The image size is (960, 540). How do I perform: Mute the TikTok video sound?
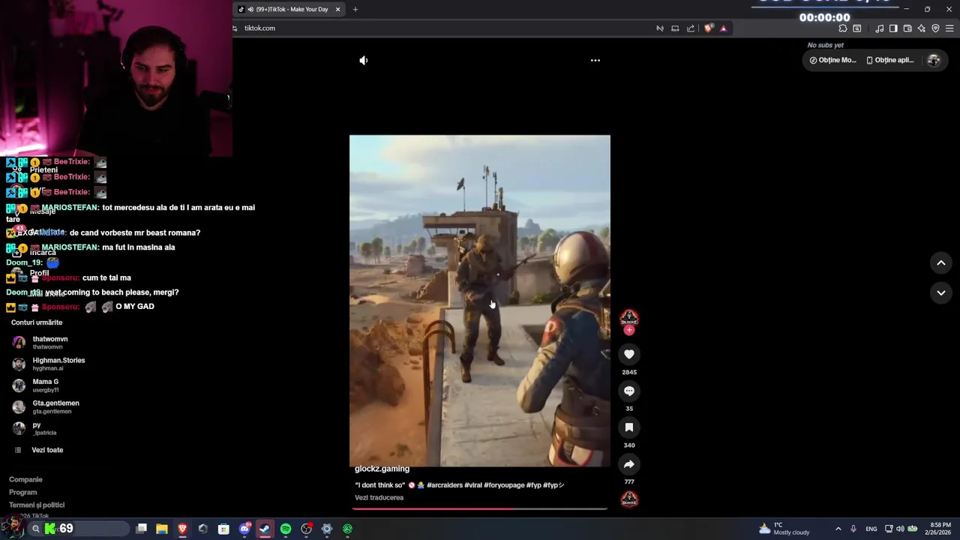364,60
